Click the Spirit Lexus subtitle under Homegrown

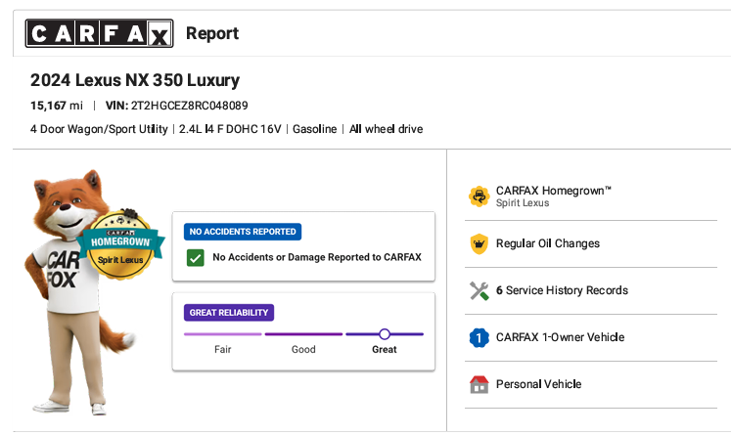(523, 203)
